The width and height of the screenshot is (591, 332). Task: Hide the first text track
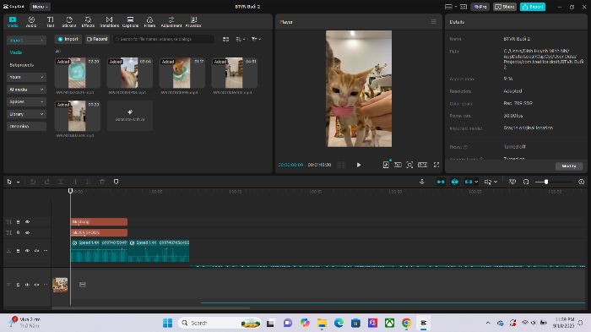point(27,222)
